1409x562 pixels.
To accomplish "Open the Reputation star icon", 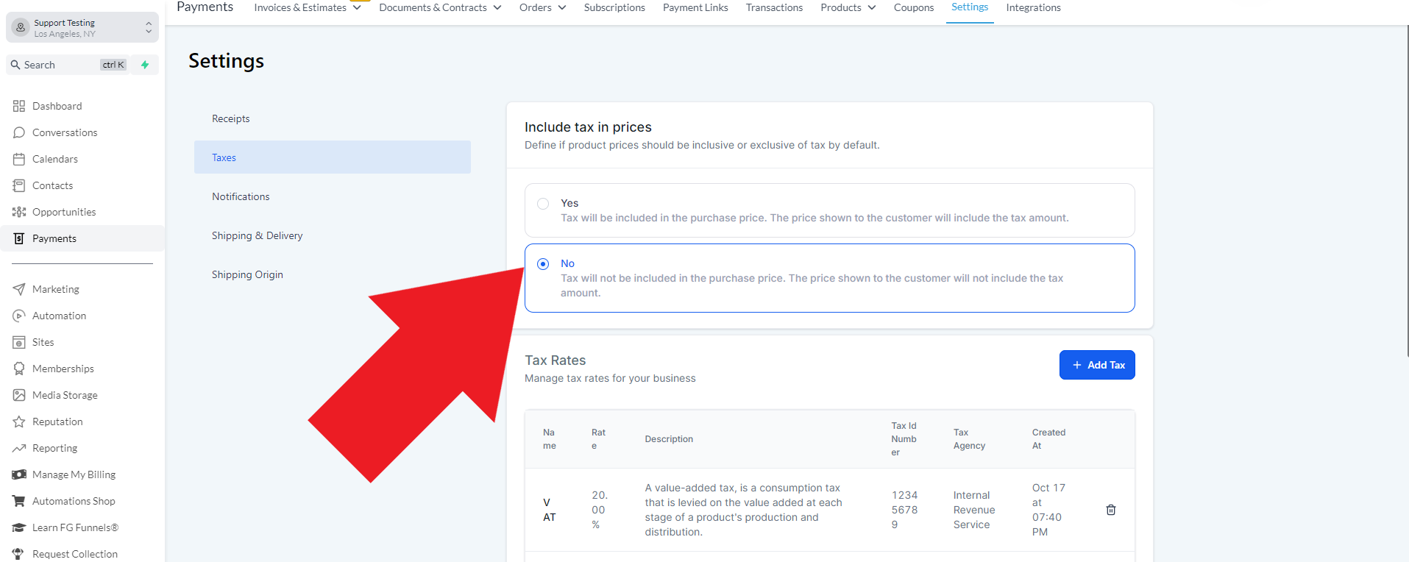I will (x=19, y=421).
